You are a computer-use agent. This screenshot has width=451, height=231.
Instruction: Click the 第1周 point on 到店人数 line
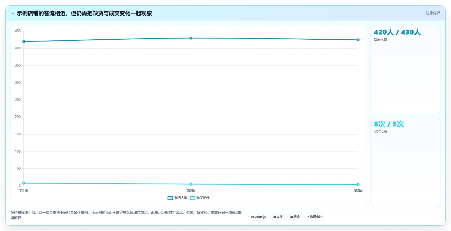coord(24,42)
